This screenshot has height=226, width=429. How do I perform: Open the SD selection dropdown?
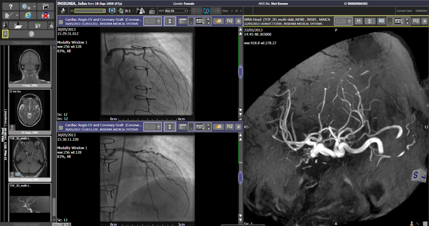tap(104, 10)
